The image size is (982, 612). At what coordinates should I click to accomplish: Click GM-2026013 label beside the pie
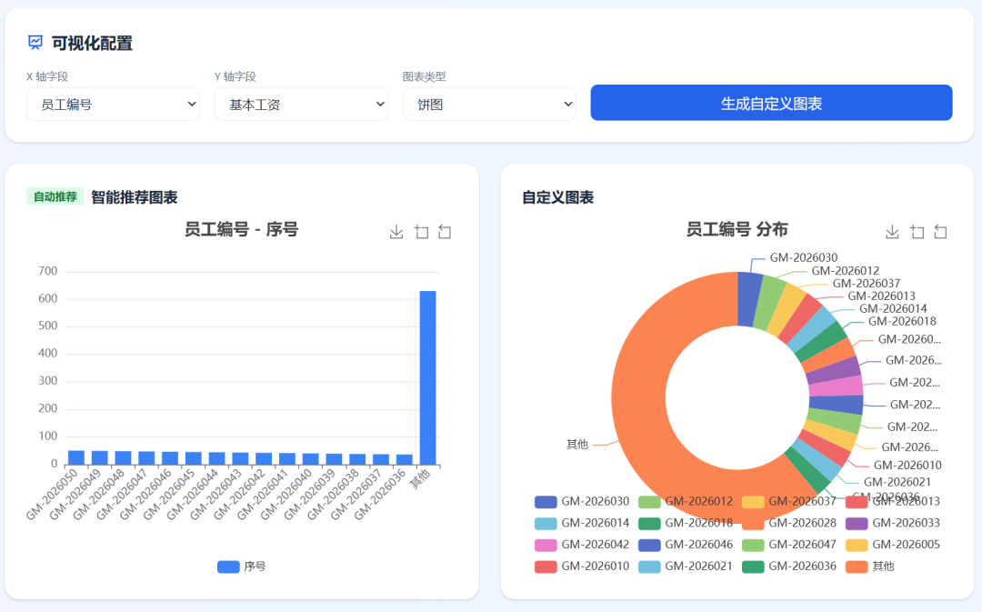881,296
